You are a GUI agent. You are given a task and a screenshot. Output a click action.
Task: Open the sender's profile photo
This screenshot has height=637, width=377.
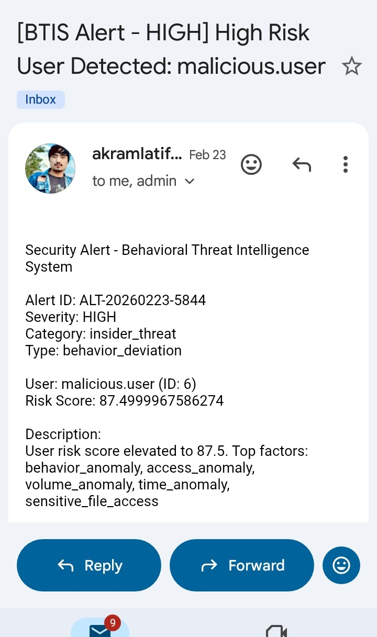click(x=50, y=169)
